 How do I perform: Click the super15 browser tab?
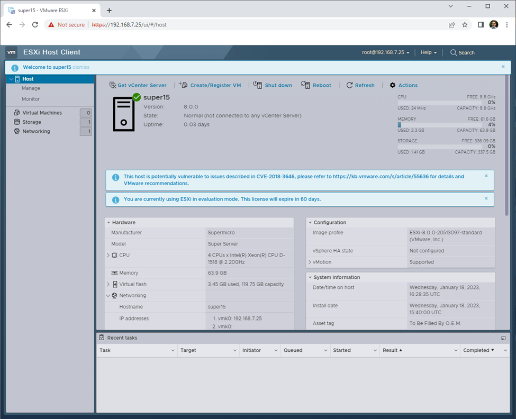[52, 11]
